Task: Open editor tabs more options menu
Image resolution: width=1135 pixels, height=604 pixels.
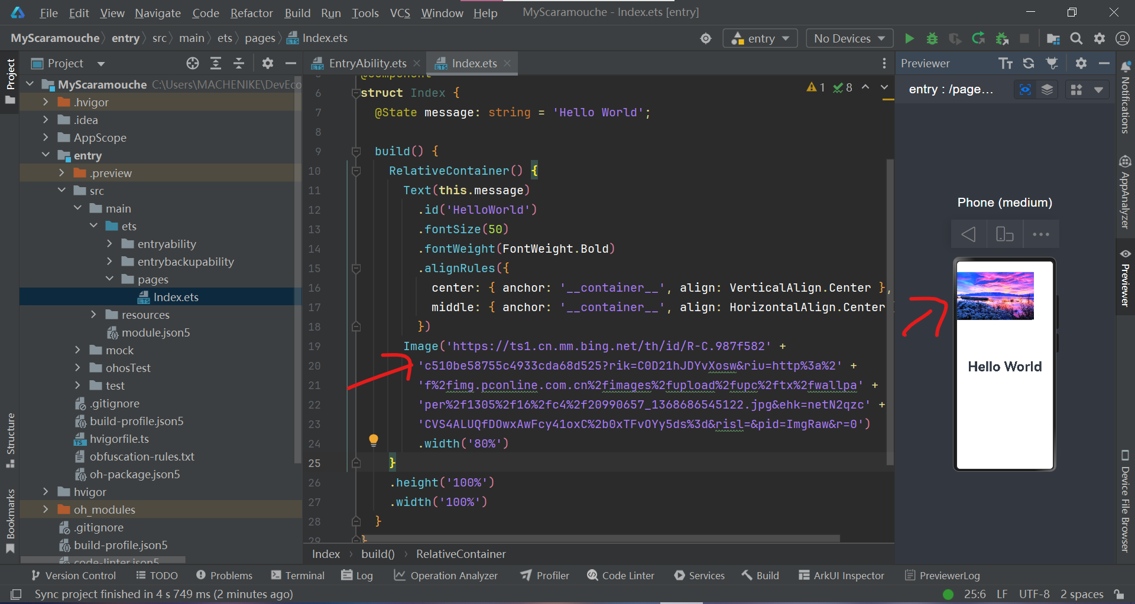Action: (x=884, y=63)
